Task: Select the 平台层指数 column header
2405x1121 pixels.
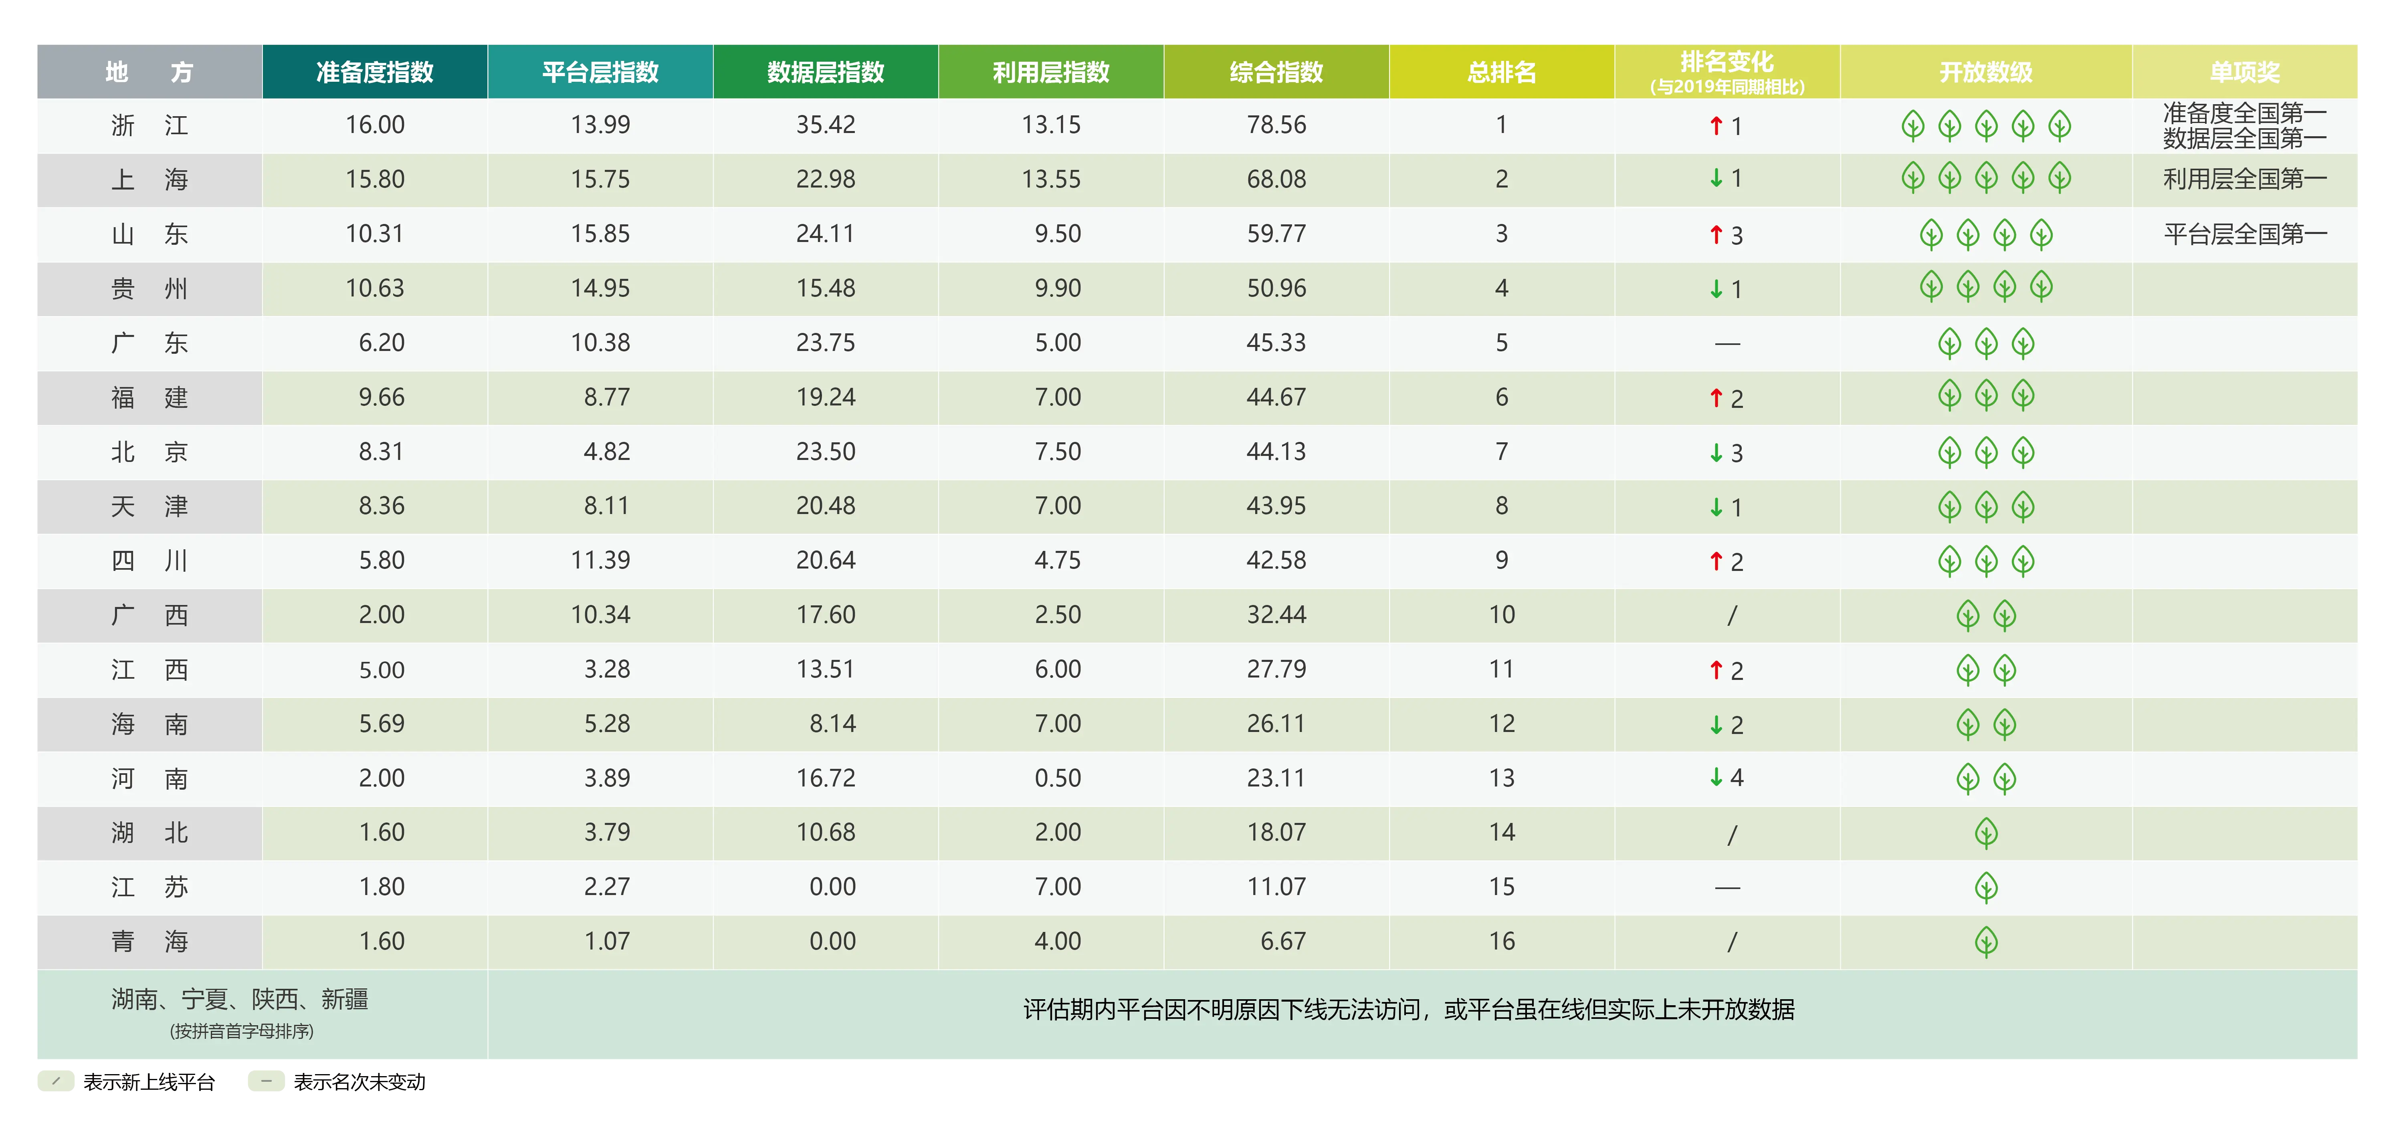Action: 600,71
